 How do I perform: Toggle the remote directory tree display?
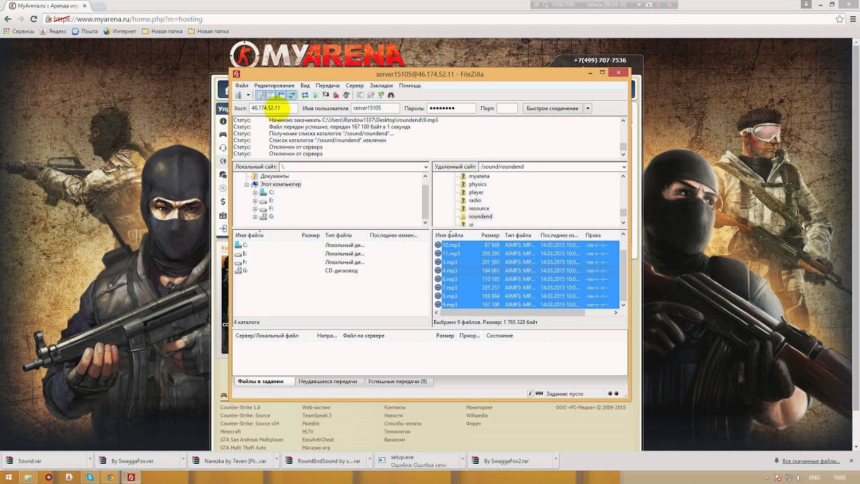click(281, 95)
